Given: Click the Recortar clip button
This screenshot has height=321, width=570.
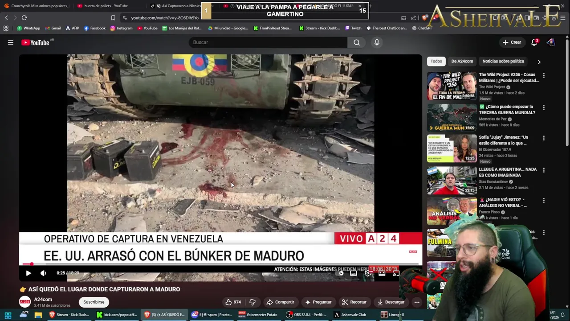Looking at the screenshot, I should pyautogui.click(x=354, y=302).
